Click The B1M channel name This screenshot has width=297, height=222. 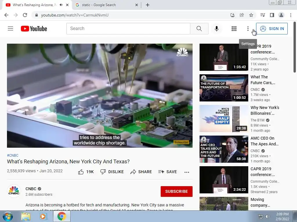pyautogui.click(x=258, y=120)
